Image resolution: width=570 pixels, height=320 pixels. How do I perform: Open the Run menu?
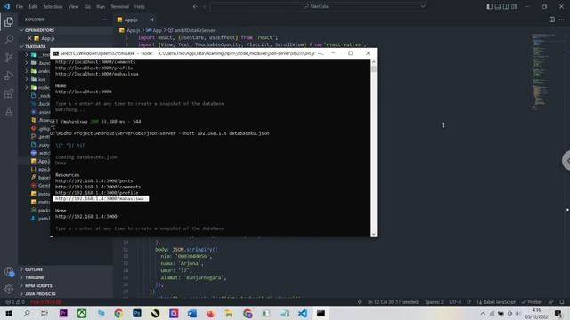pos(101,6)
